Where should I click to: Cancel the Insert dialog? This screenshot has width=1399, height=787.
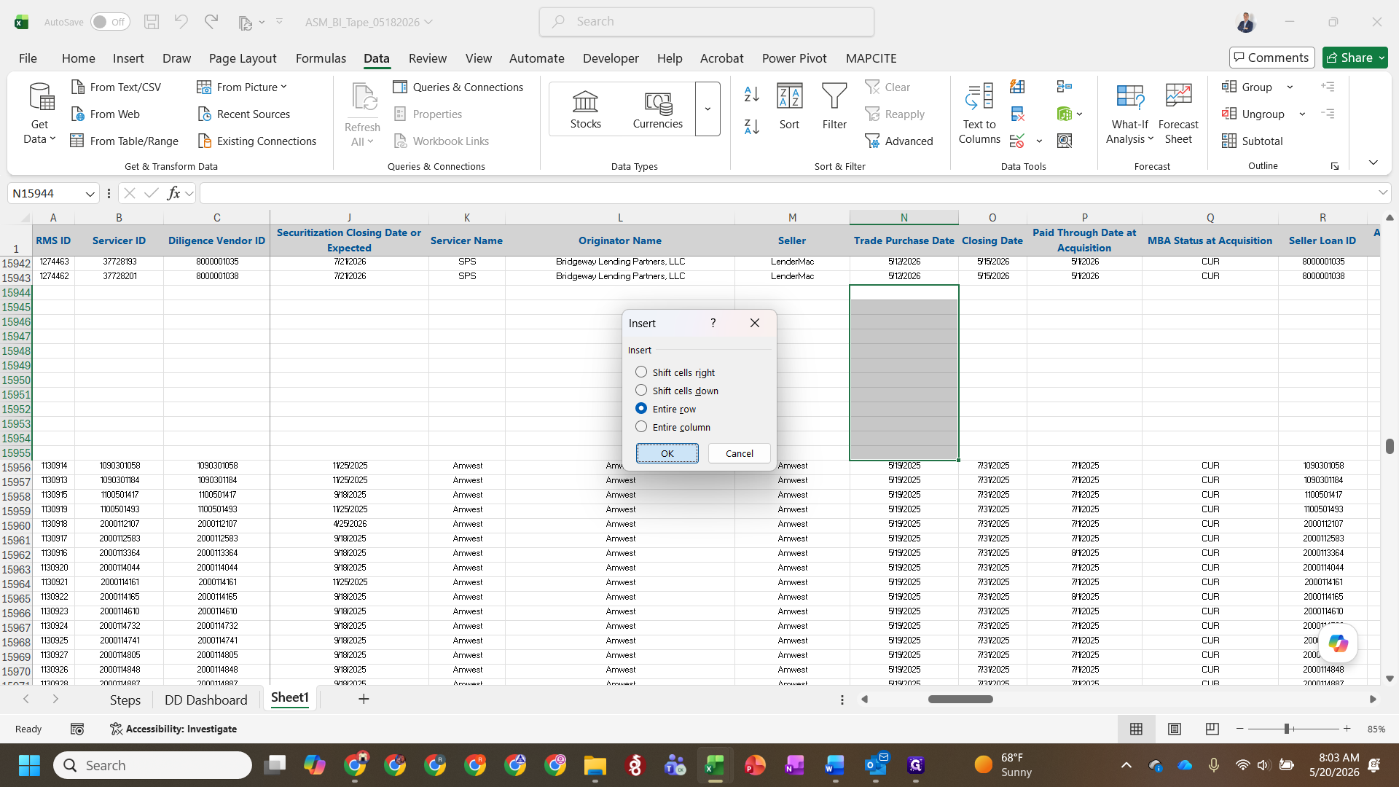[739, 453]
